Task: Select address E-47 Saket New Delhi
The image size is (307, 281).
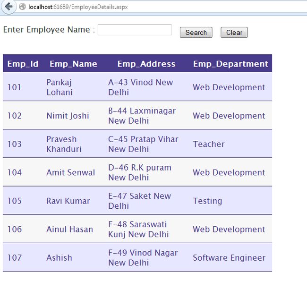Action: pos(140,201)
